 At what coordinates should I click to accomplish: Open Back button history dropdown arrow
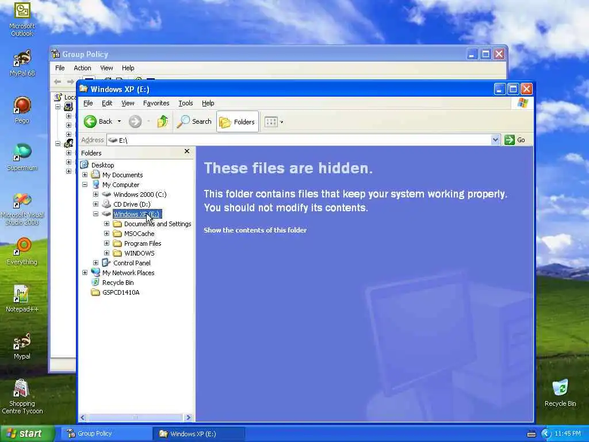pyautogui.click(x=119, y=121)
